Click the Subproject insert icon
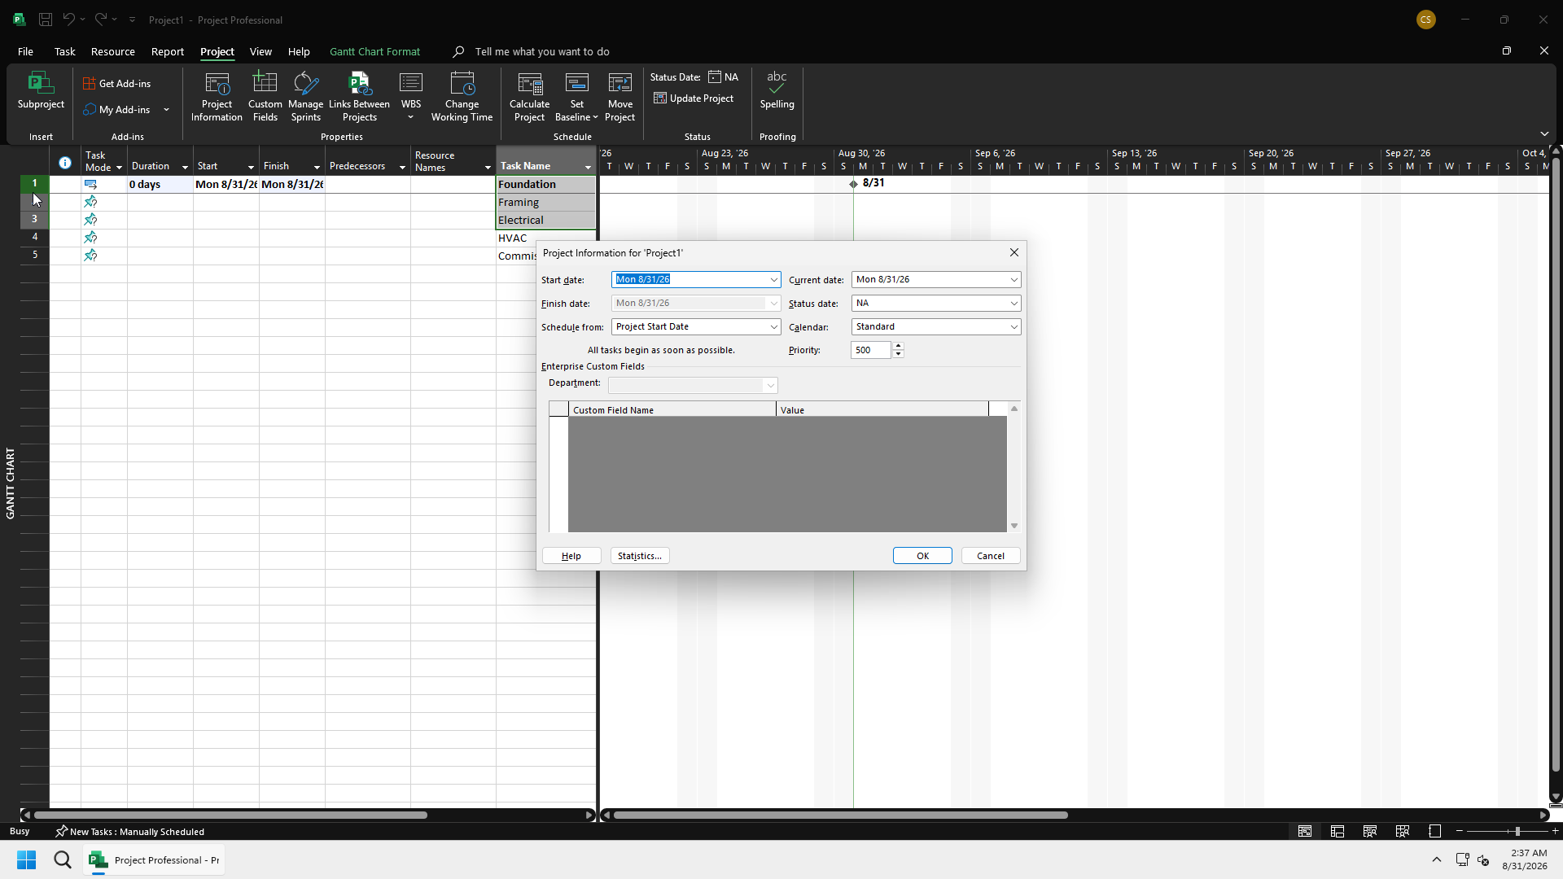This screenshot has width=1563, height=879. (41, 91)
